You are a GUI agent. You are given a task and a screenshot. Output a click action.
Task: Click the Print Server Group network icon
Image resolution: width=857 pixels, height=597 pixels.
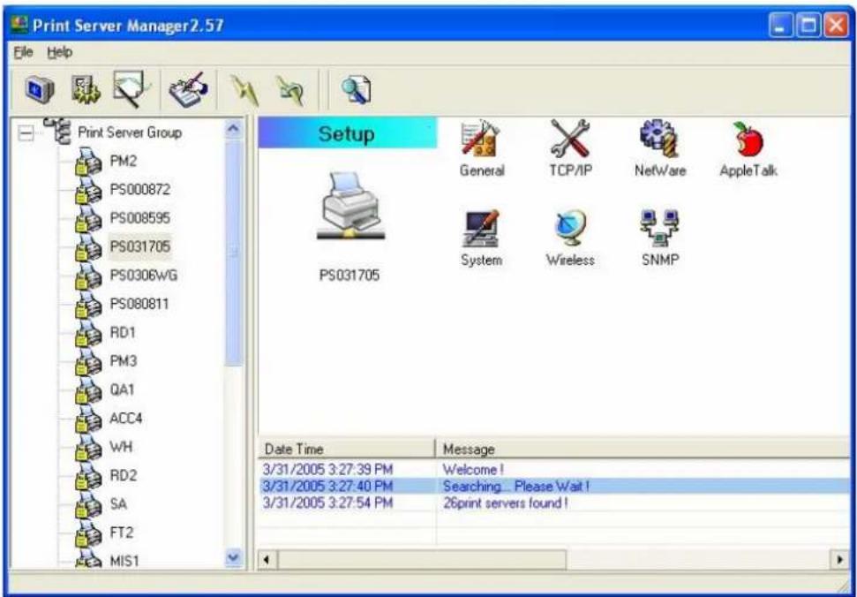coord(58,132)
